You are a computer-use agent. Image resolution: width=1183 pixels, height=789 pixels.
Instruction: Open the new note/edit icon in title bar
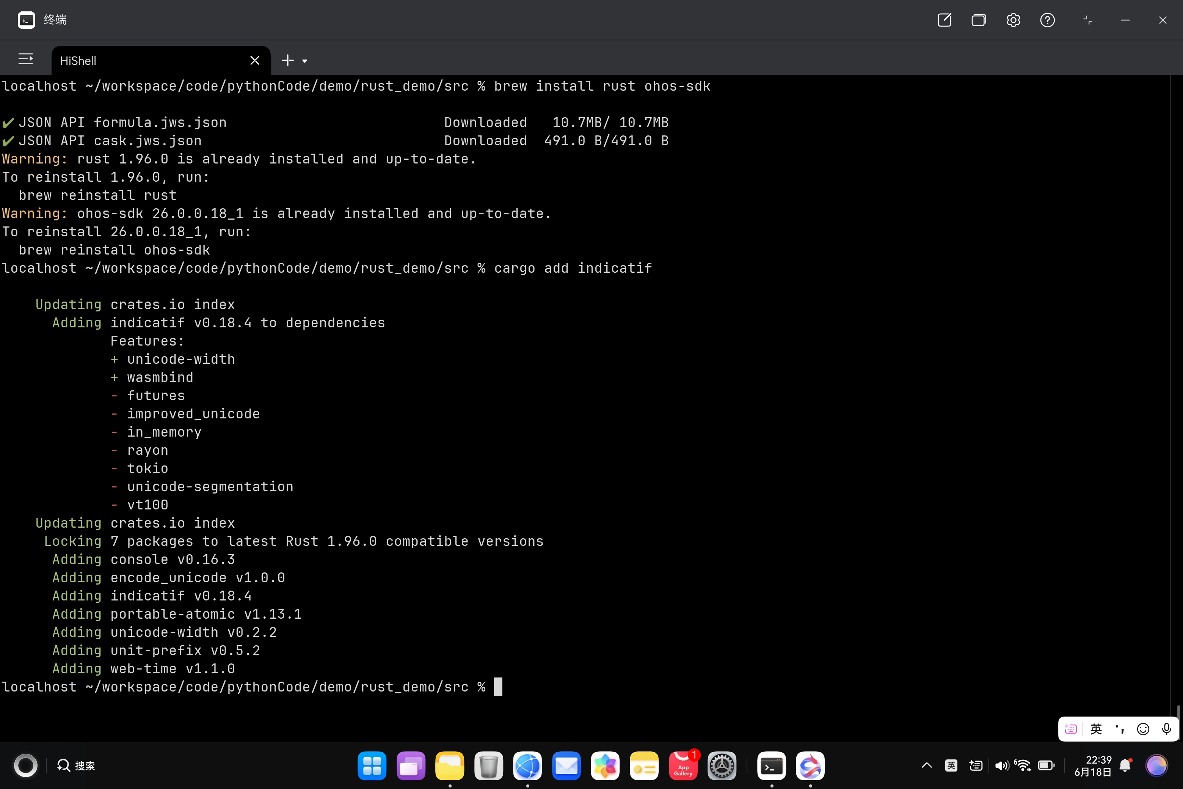pyautogui.click(x=944, y=20)
